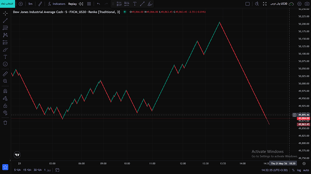The height and width of the screenshot is (174, 311).
Task: Select the trend line drawing tool
Action: (x=5, y=21)
